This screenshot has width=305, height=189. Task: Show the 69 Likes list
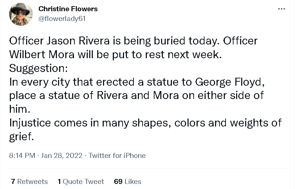(x=128, y=181)
